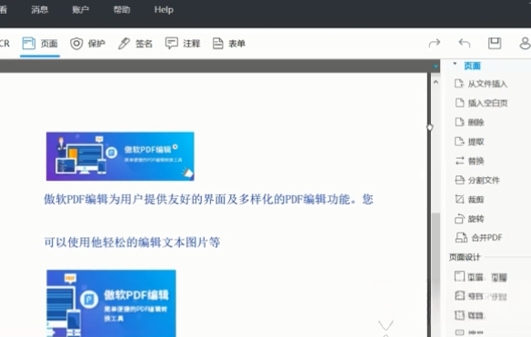Select the 旋转 rotate option
This screenshot has width=531, height=337.
click(469, 219)
